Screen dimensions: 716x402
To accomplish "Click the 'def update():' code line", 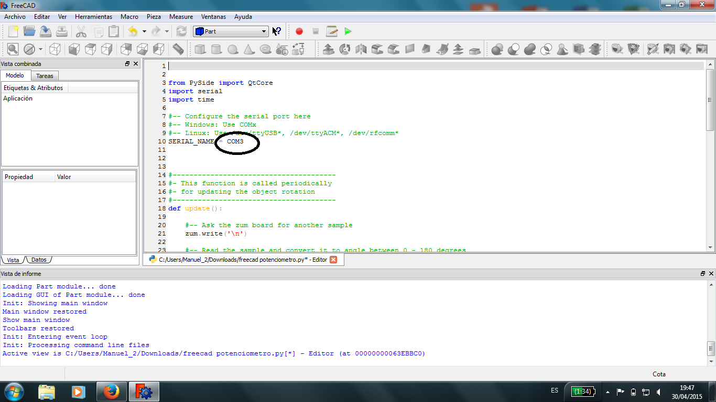I will pos(196,208).
